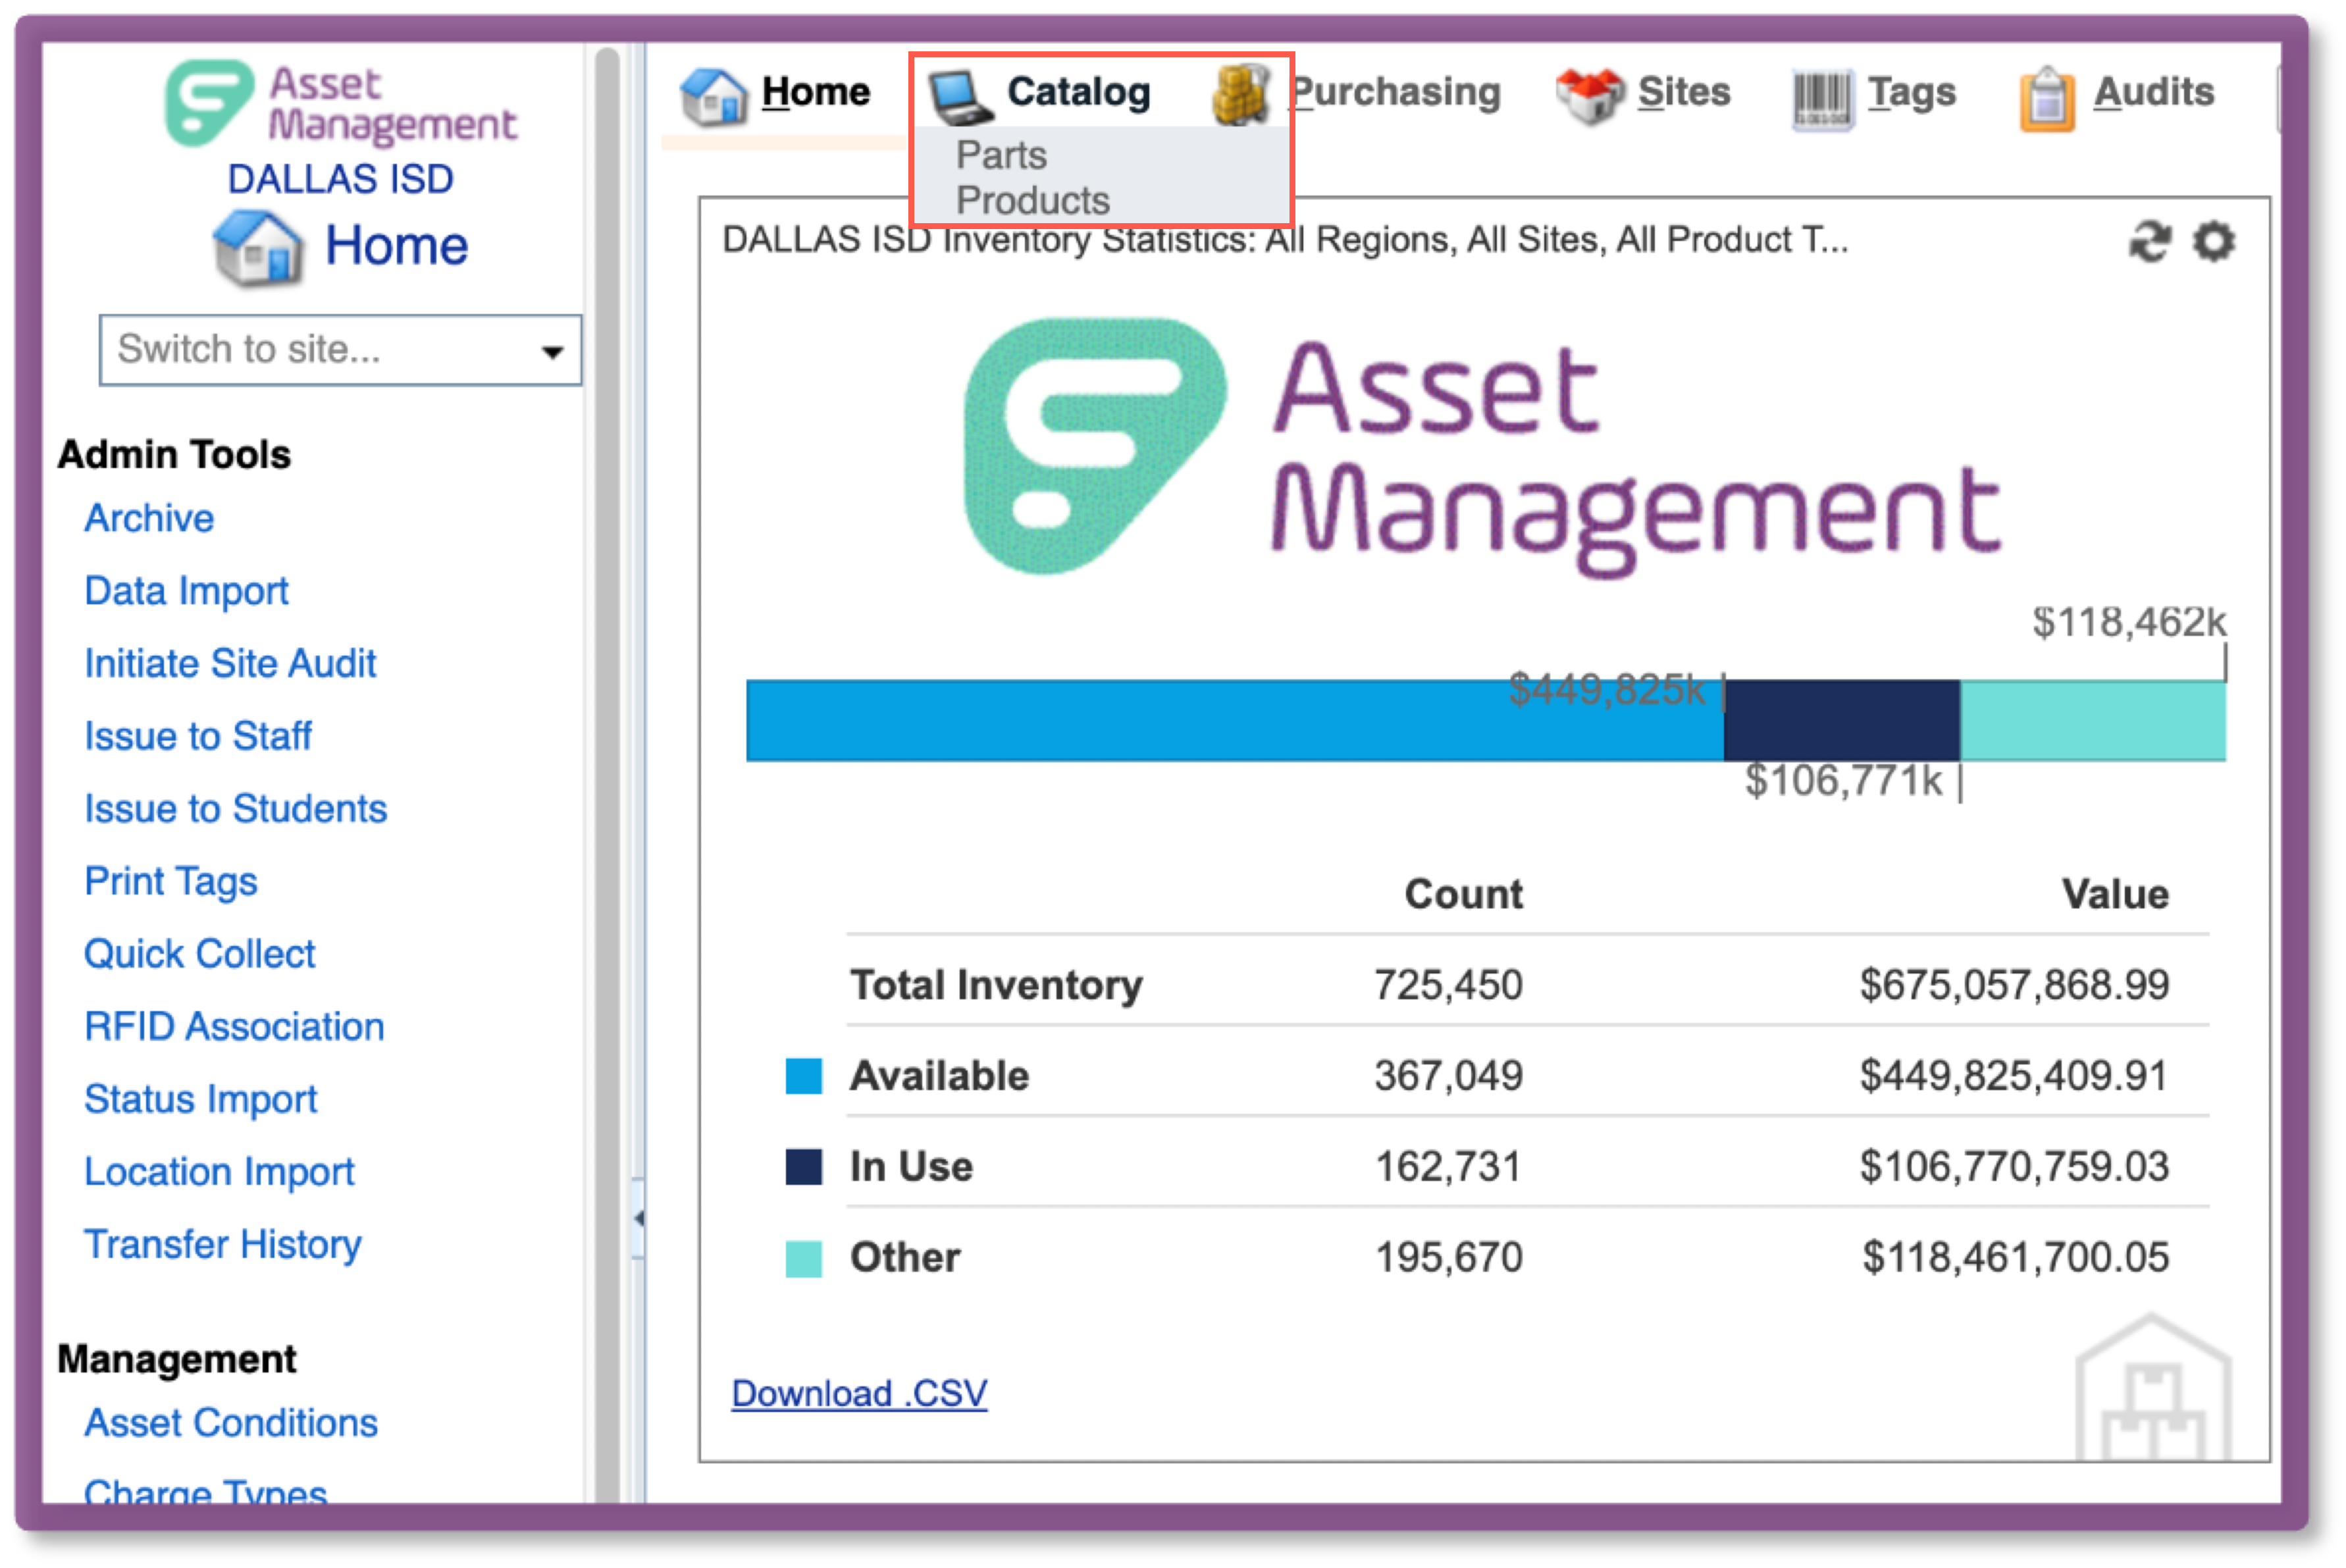Open Issue to Staff
Viewport: 2346px width, 1568px height.
(198, 736)
